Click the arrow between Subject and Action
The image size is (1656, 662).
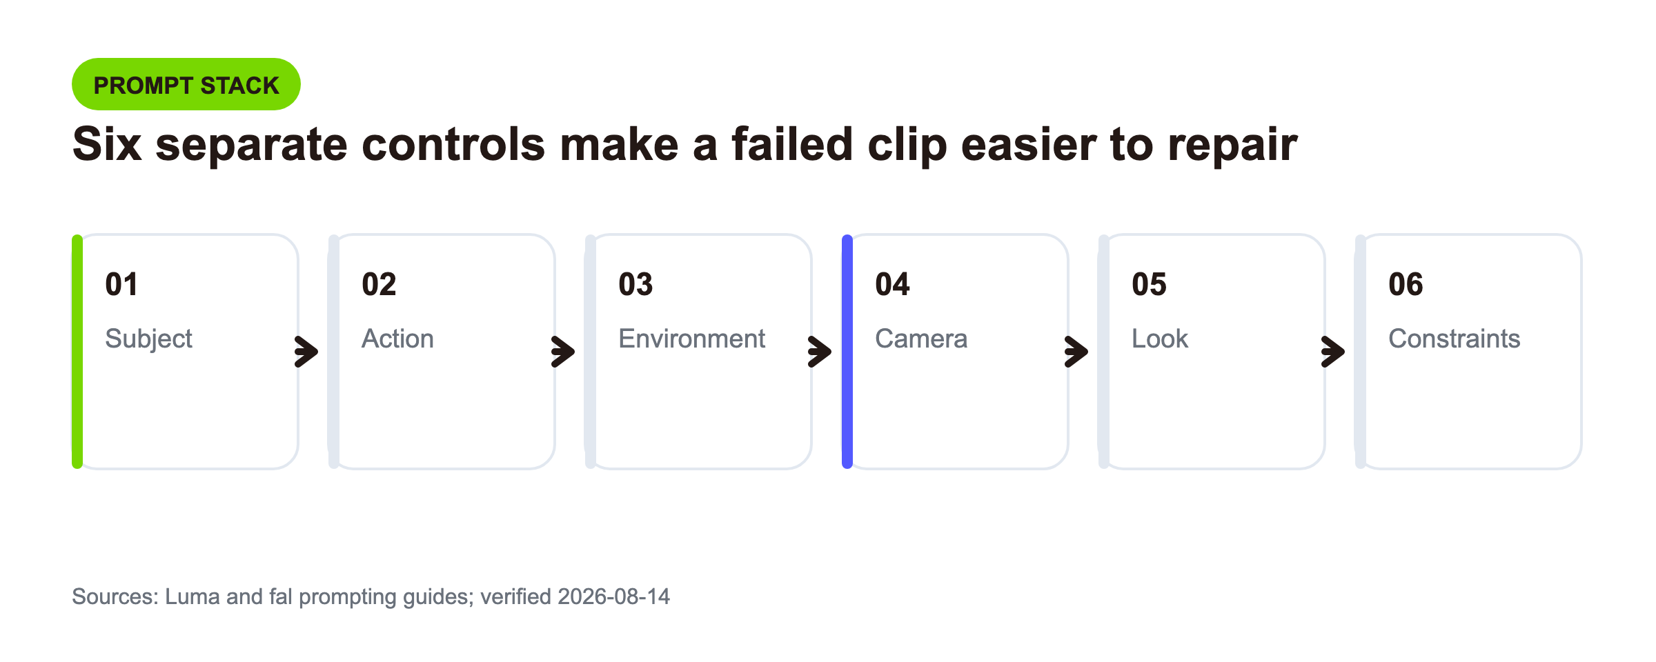pyautogui.click(x=306, y=352)
